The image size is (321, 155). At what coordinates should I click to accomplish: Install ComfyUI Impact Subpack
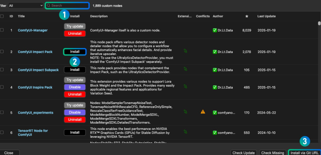[x=75, y=70]
